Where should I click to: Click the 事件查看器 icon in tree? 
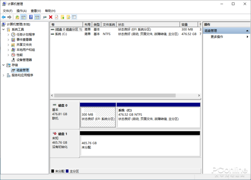click(13, 40)
